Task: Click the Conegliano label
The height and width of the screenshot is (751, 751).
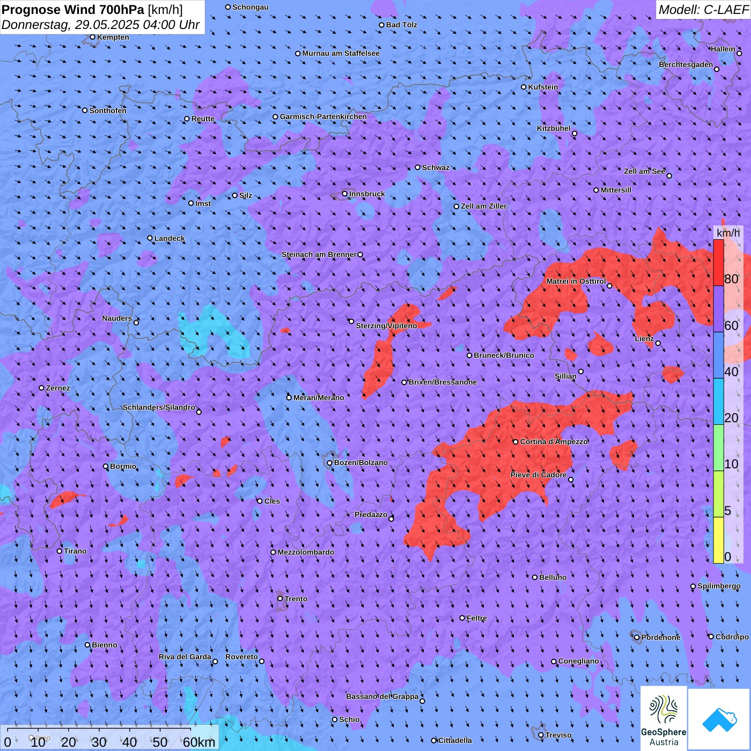Action: tap(578, 661)
